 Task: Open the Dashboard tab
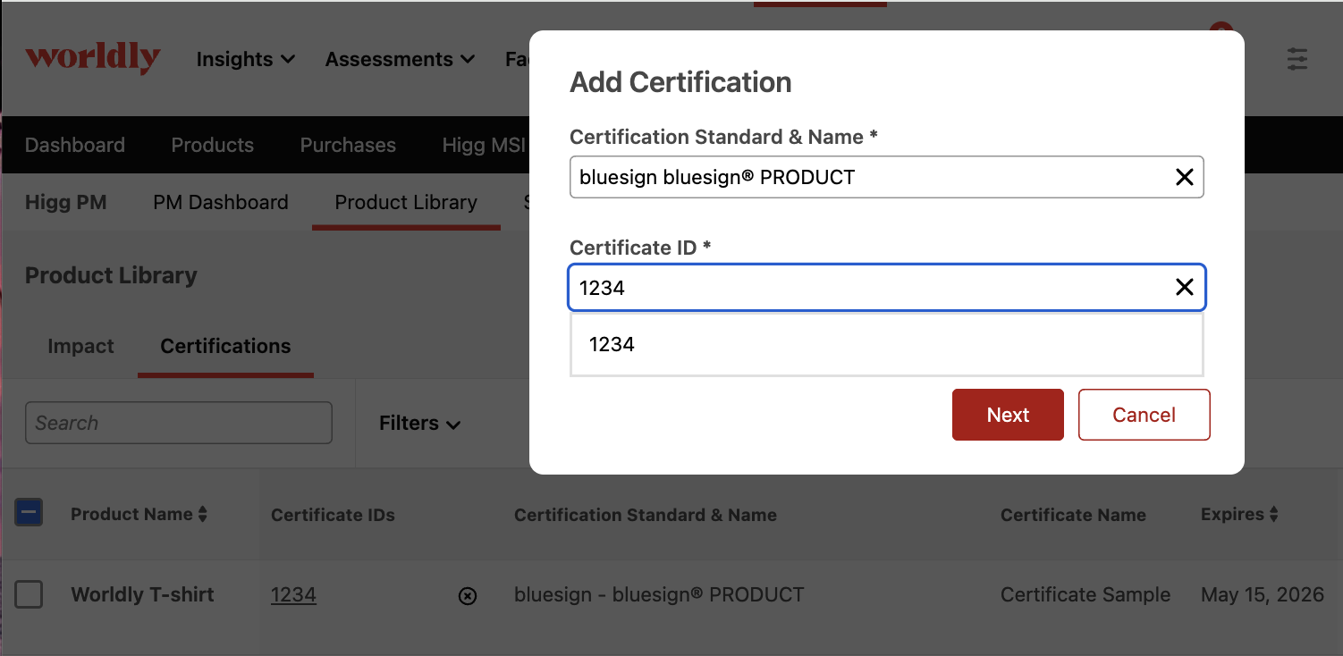pyautogui.click(x=75, y=145)
